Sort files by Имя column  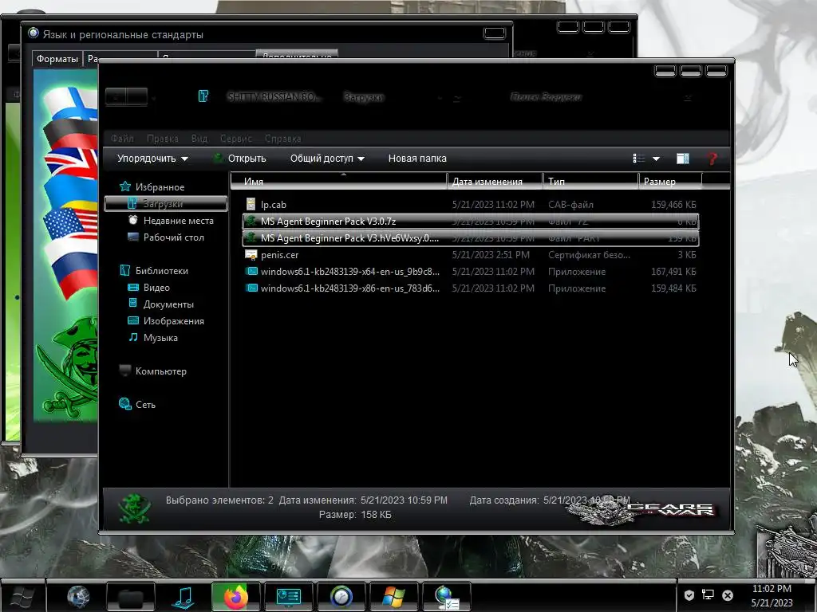coord(338,181)
